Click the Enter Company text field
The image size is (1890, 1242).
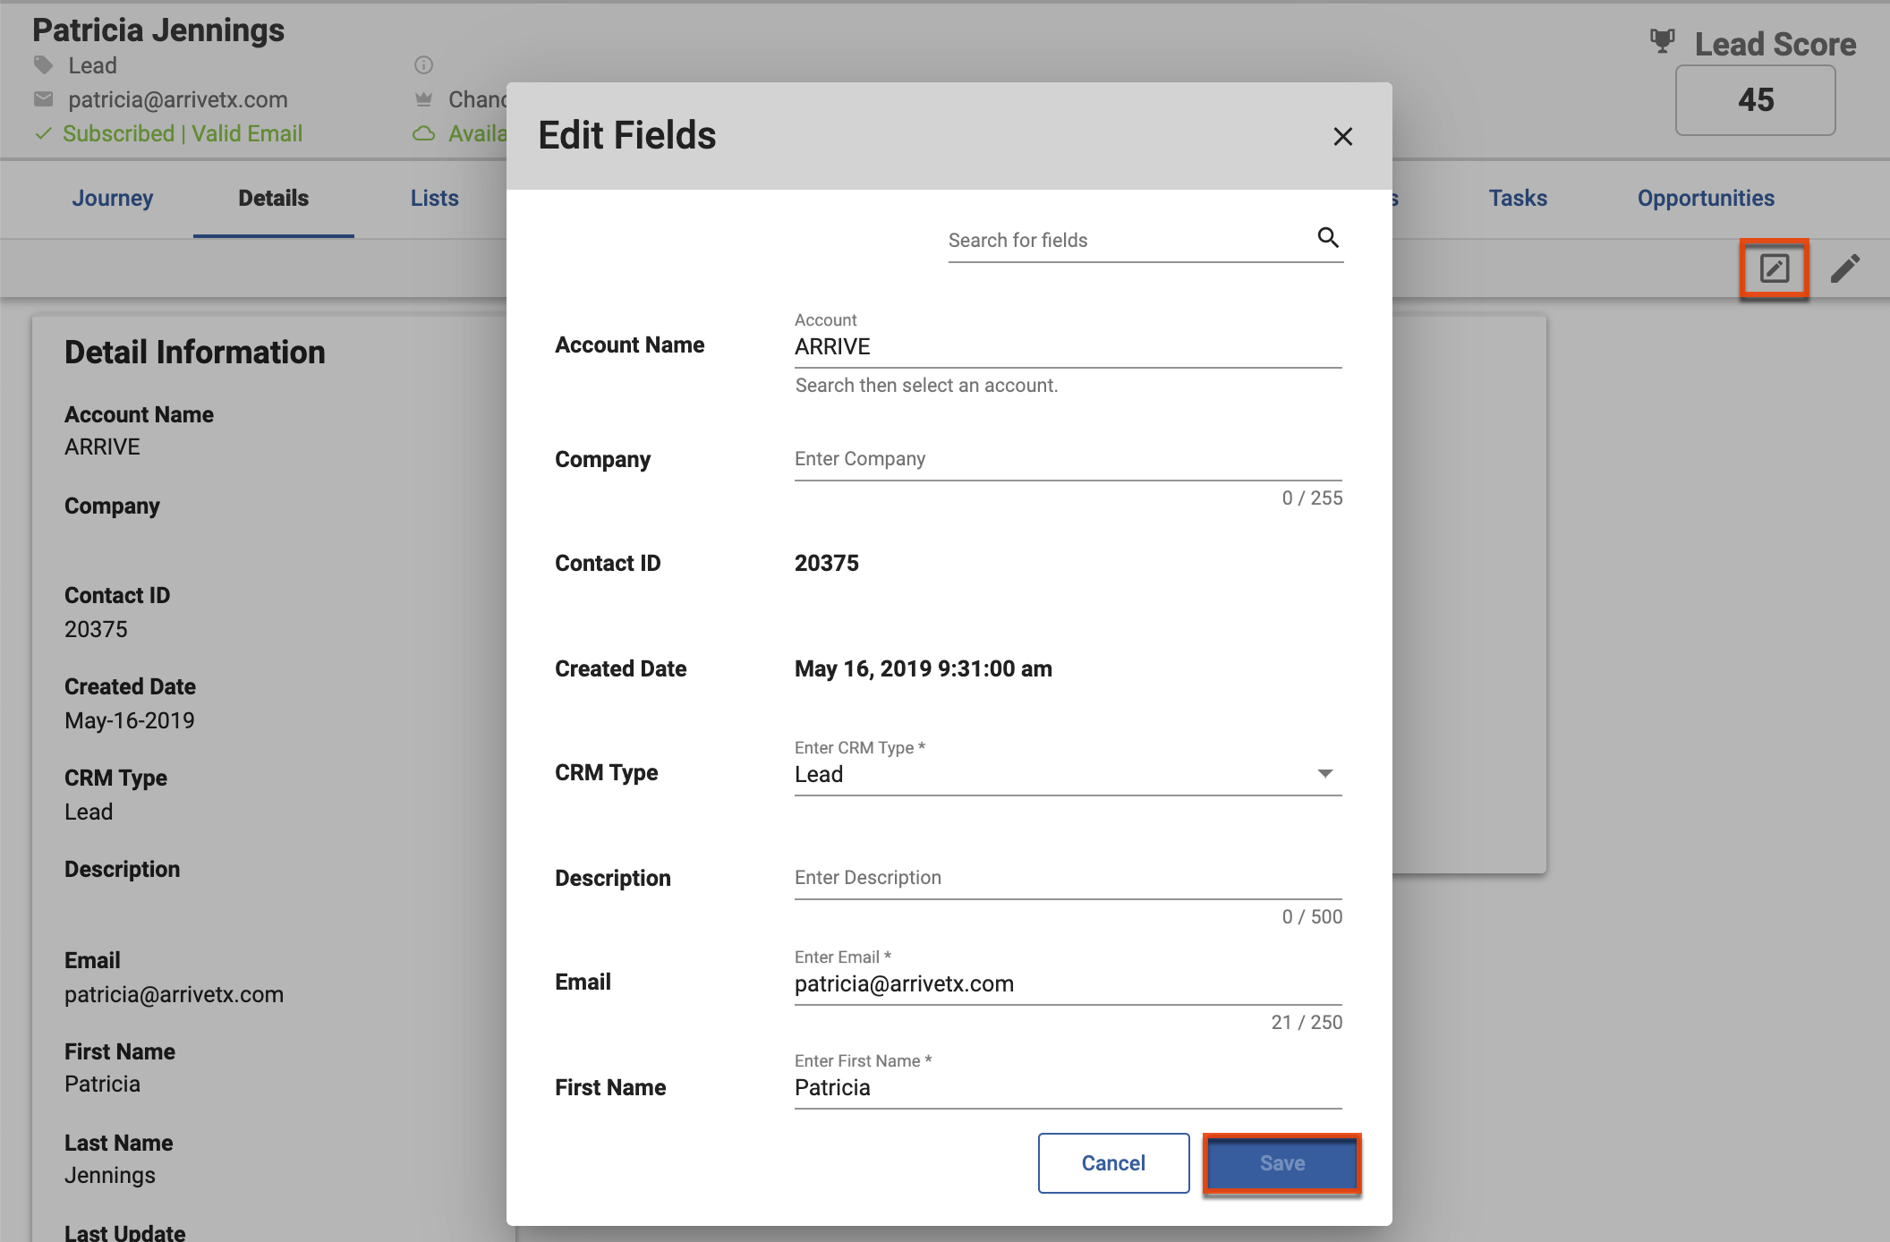tap(1067, 459)
